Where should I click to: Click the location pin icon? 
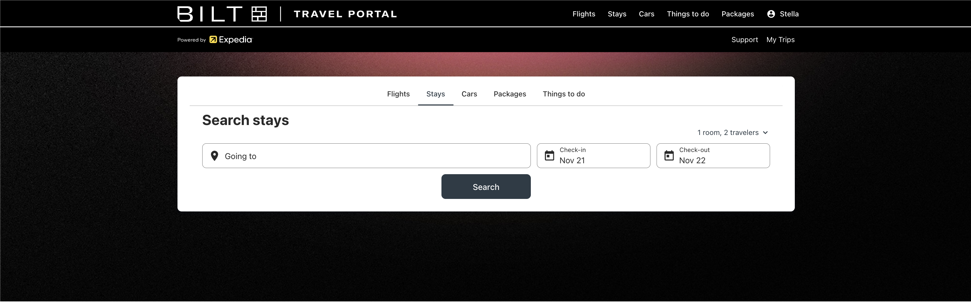coord(214,156)
